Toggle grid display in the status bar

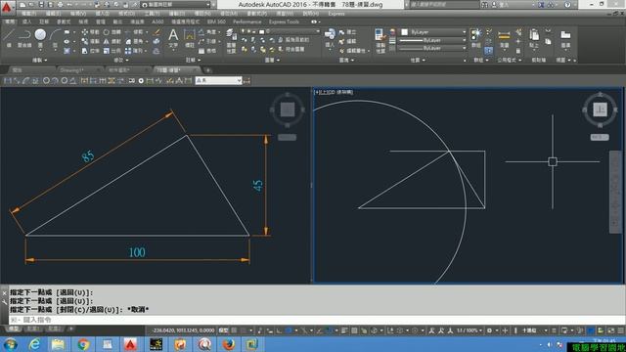click(x=234, y=330)
